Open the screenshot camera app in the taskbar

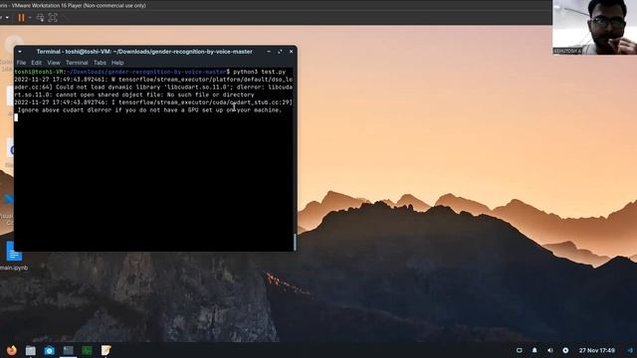[49, 350]
